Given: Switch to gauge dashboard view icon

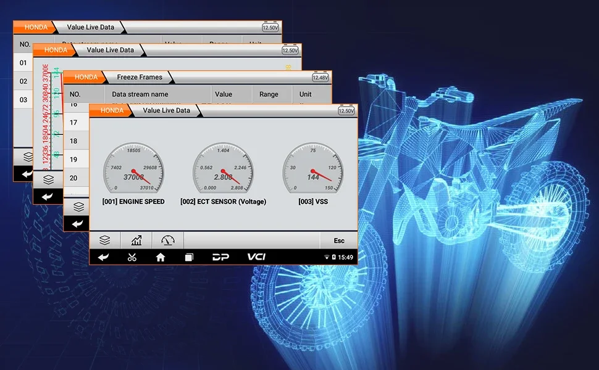Looking at the screenshot, I should point(168,240).
